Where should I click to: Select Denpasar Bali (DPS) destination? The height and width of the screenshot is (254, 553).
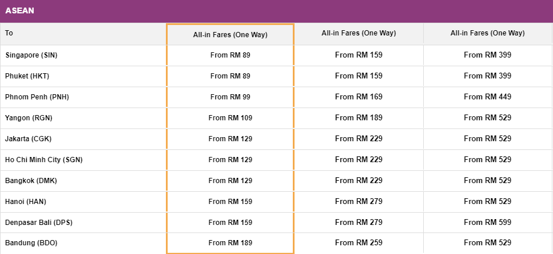[39, 223]
